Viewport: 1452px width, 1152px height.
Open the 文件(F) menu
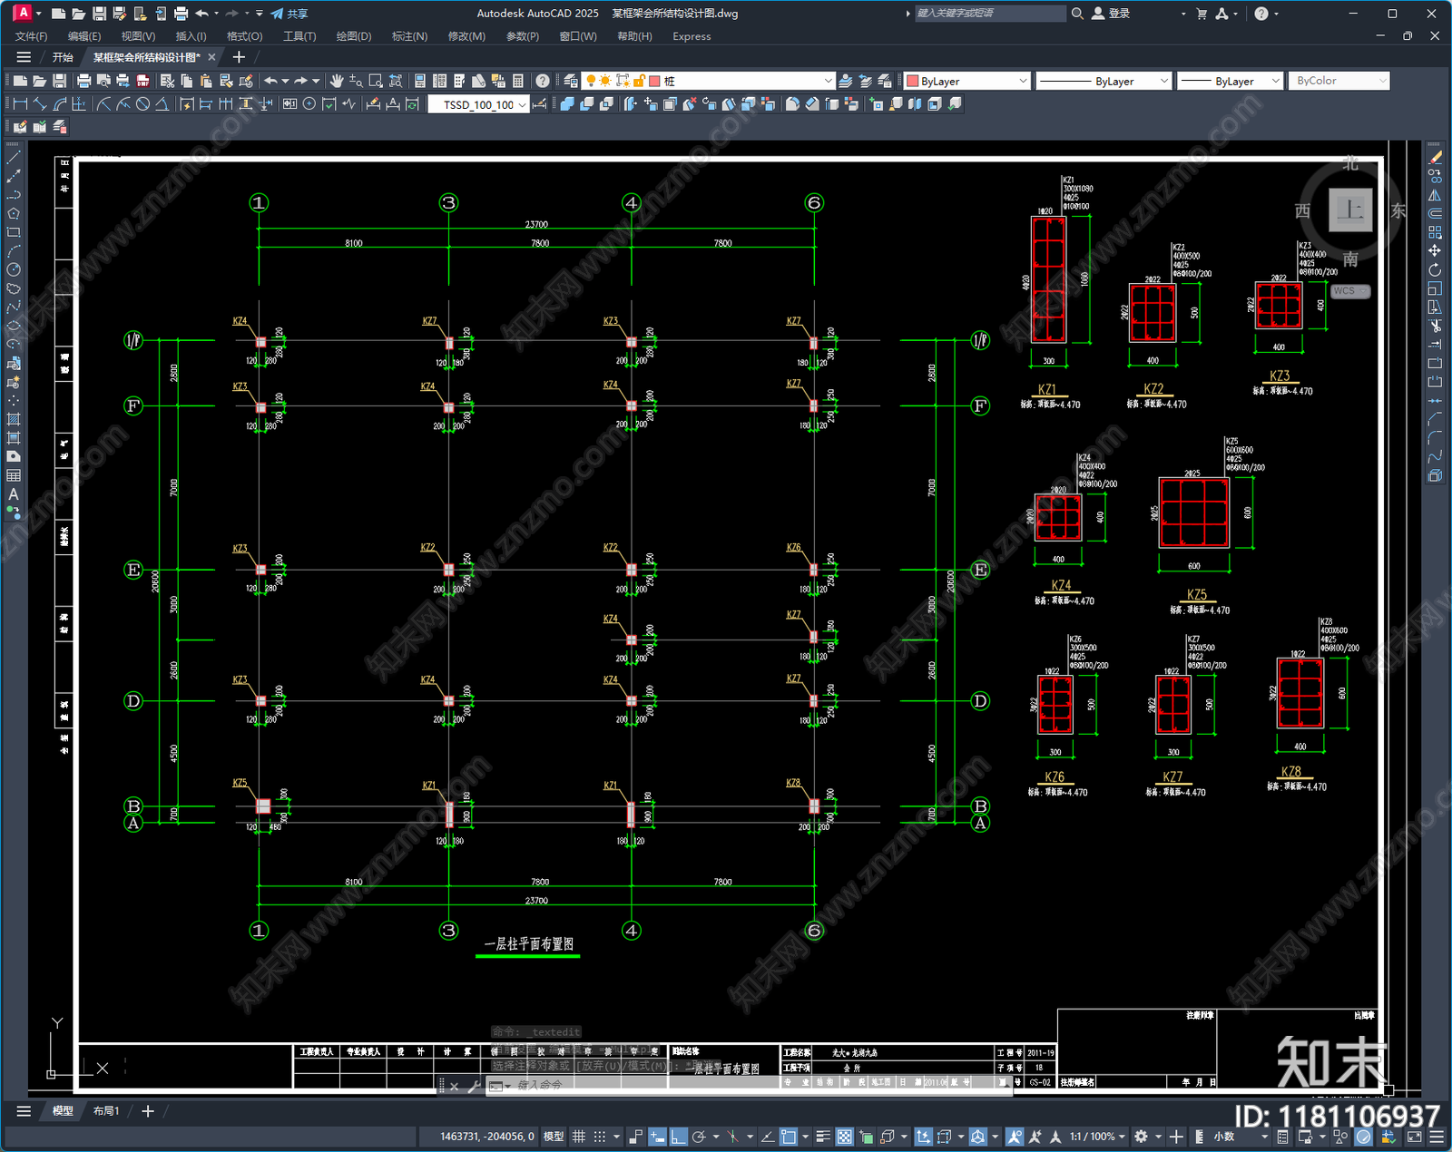tap(31, 36)
